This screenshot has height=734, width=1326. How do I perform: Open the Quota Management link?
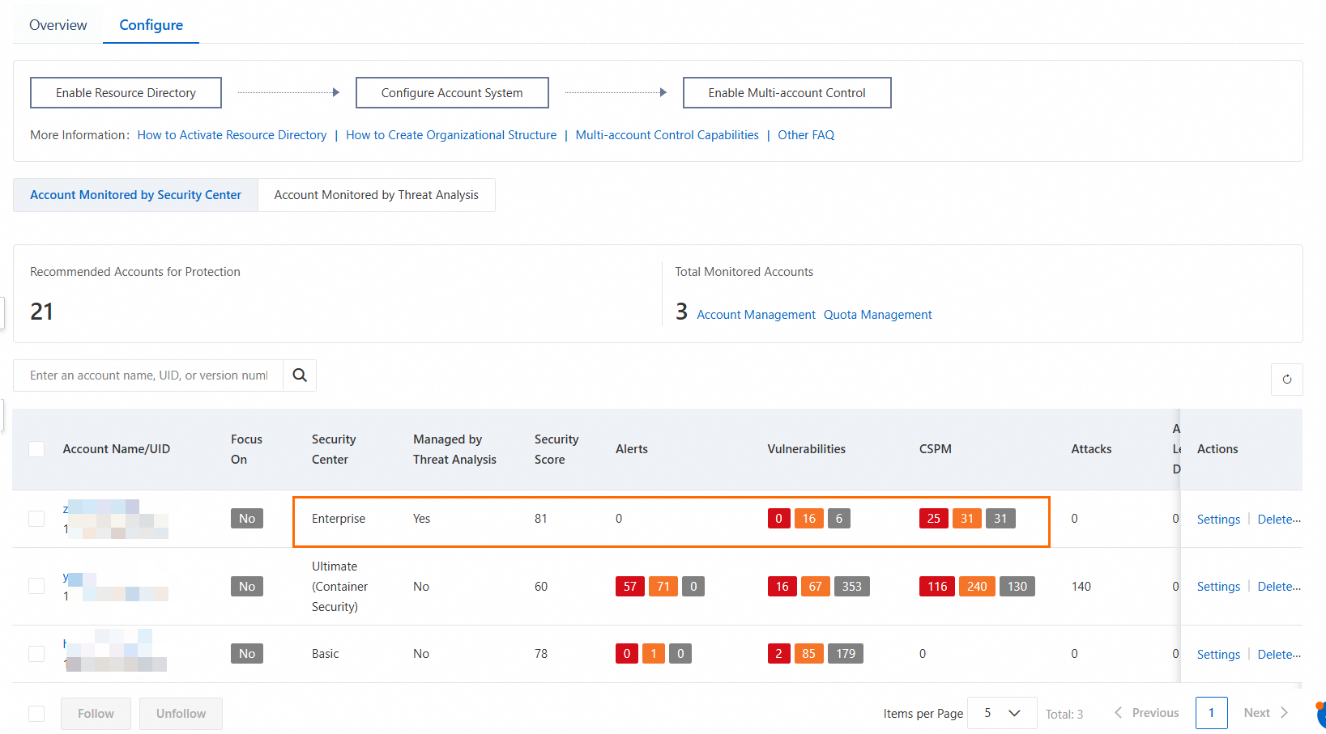coord(877,315)
